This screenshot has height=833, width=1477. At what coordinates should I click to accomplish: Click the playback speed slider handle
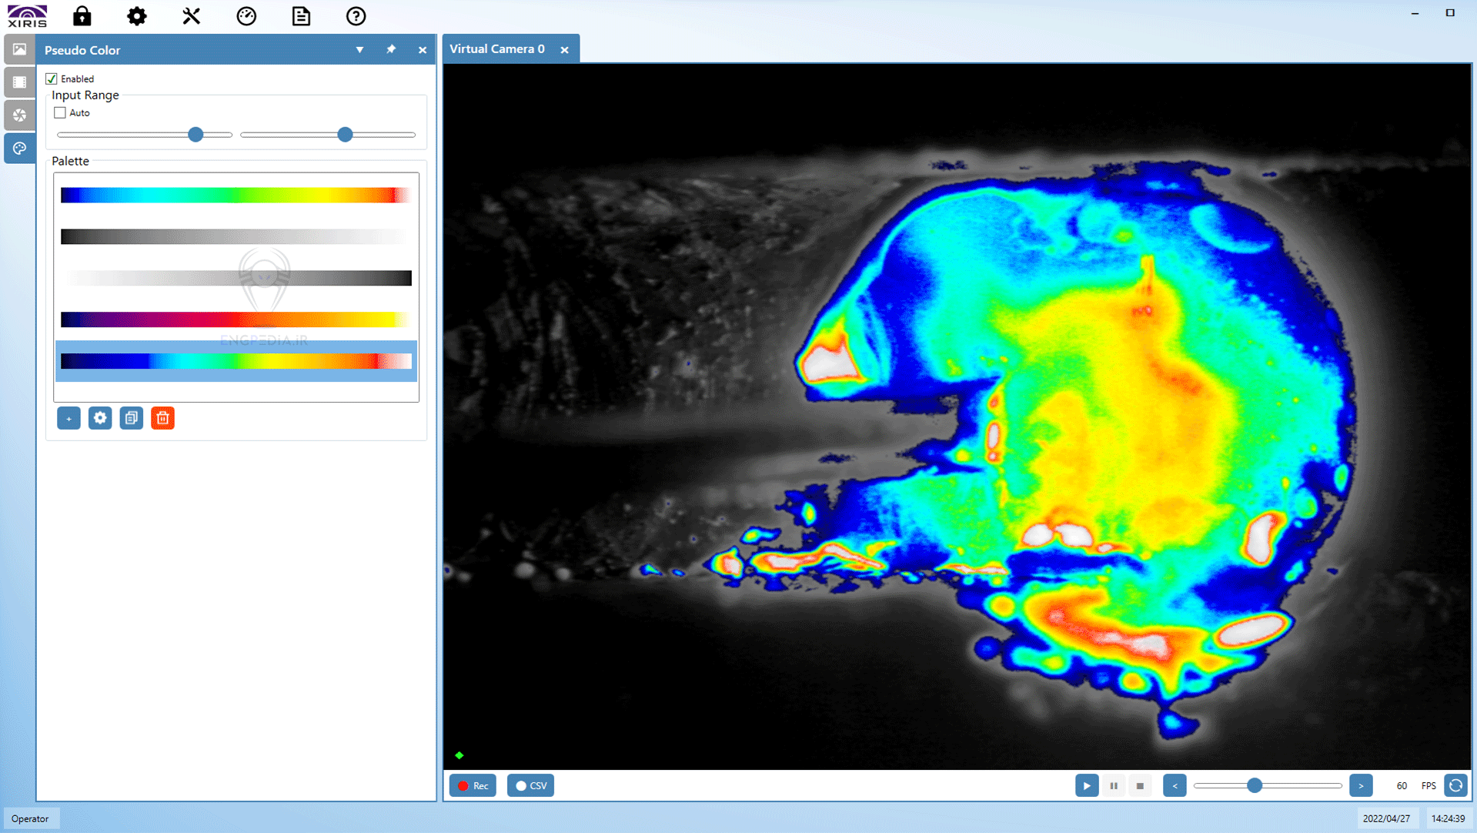click(1255, 785)
